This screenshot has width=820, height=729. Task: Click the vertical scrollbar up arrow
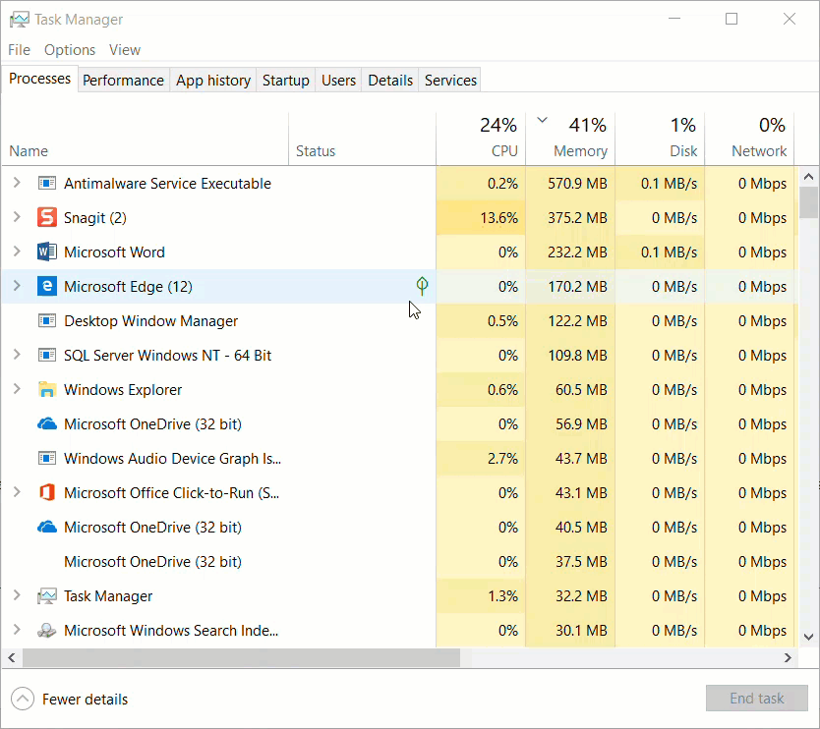(809, 177)
